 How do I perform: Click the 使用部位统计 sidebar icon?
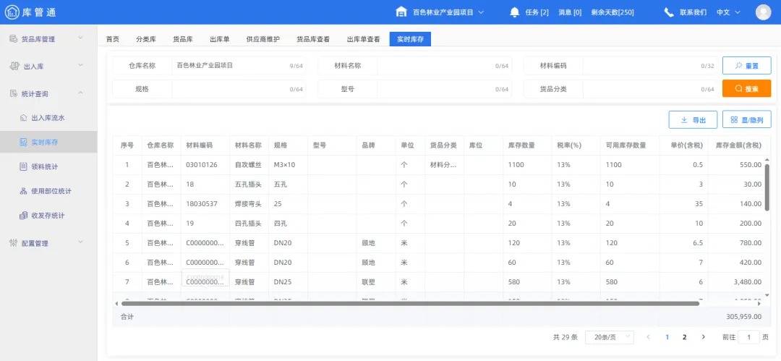coord(23,191)
